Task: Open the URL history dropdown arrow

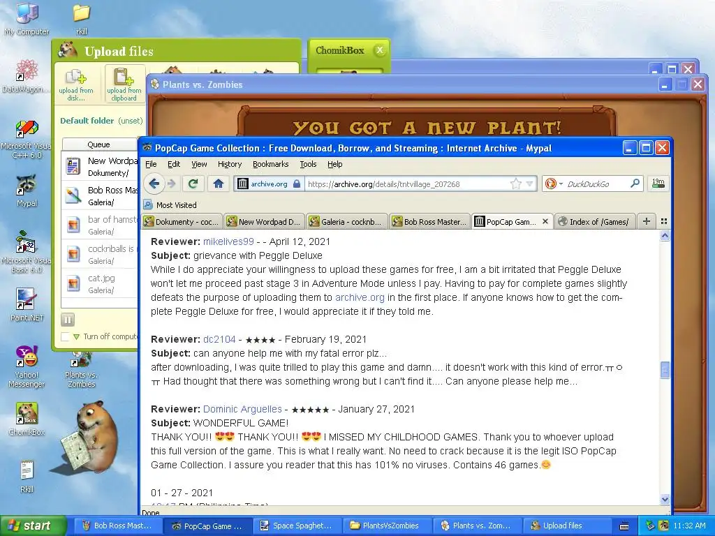Action: point(529,184)
